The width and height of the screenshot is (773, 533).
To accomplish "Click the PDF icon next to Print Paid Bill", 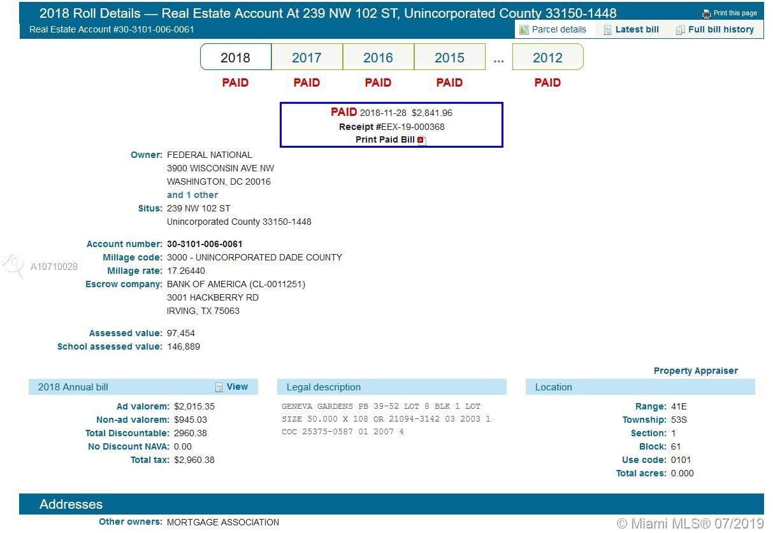I will [x=421, y=141].
